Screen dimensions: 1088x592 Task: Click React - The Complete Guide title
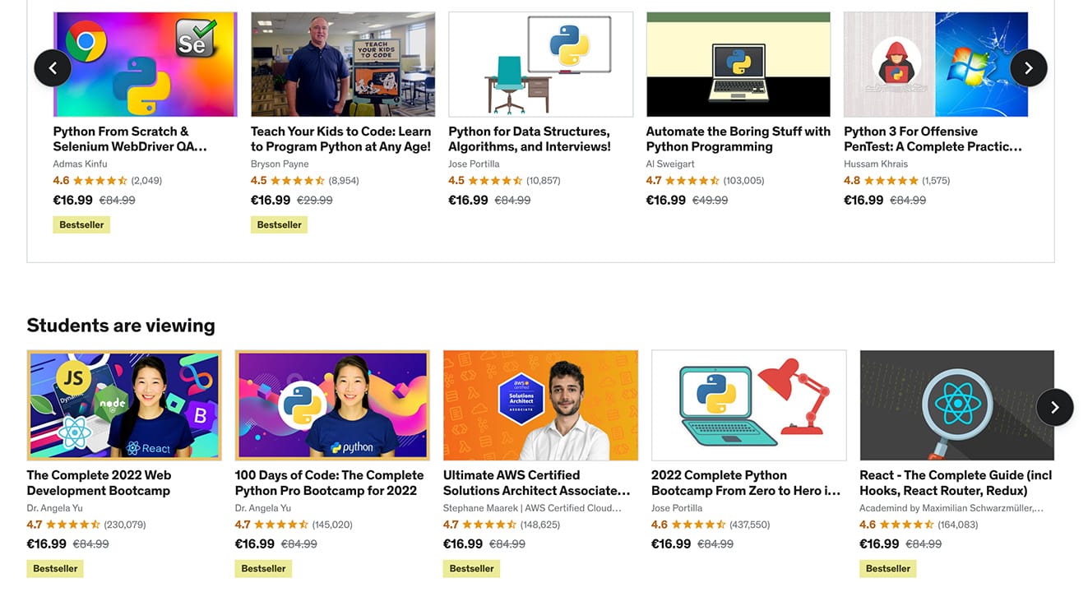(956, 483)
